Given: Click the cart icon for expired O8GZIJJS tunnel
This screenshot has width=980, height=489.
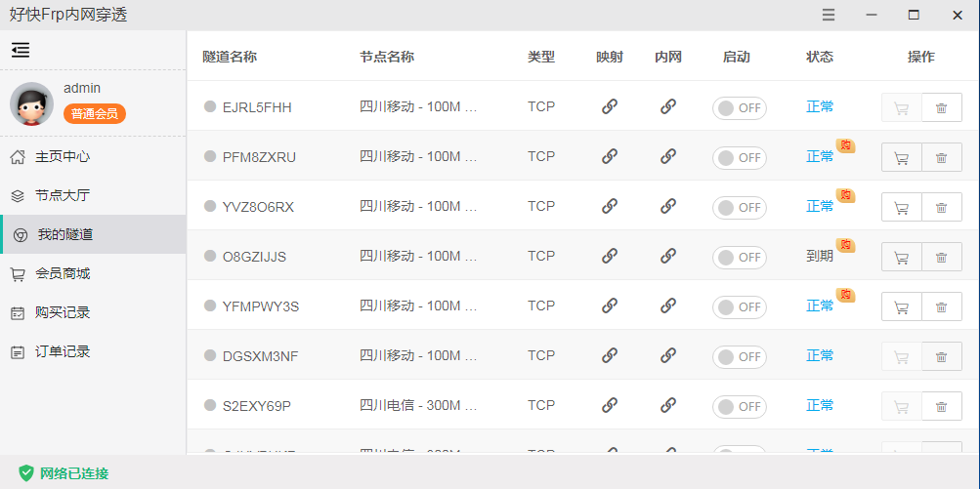Looking at the screenshot, I should (901, 257).
